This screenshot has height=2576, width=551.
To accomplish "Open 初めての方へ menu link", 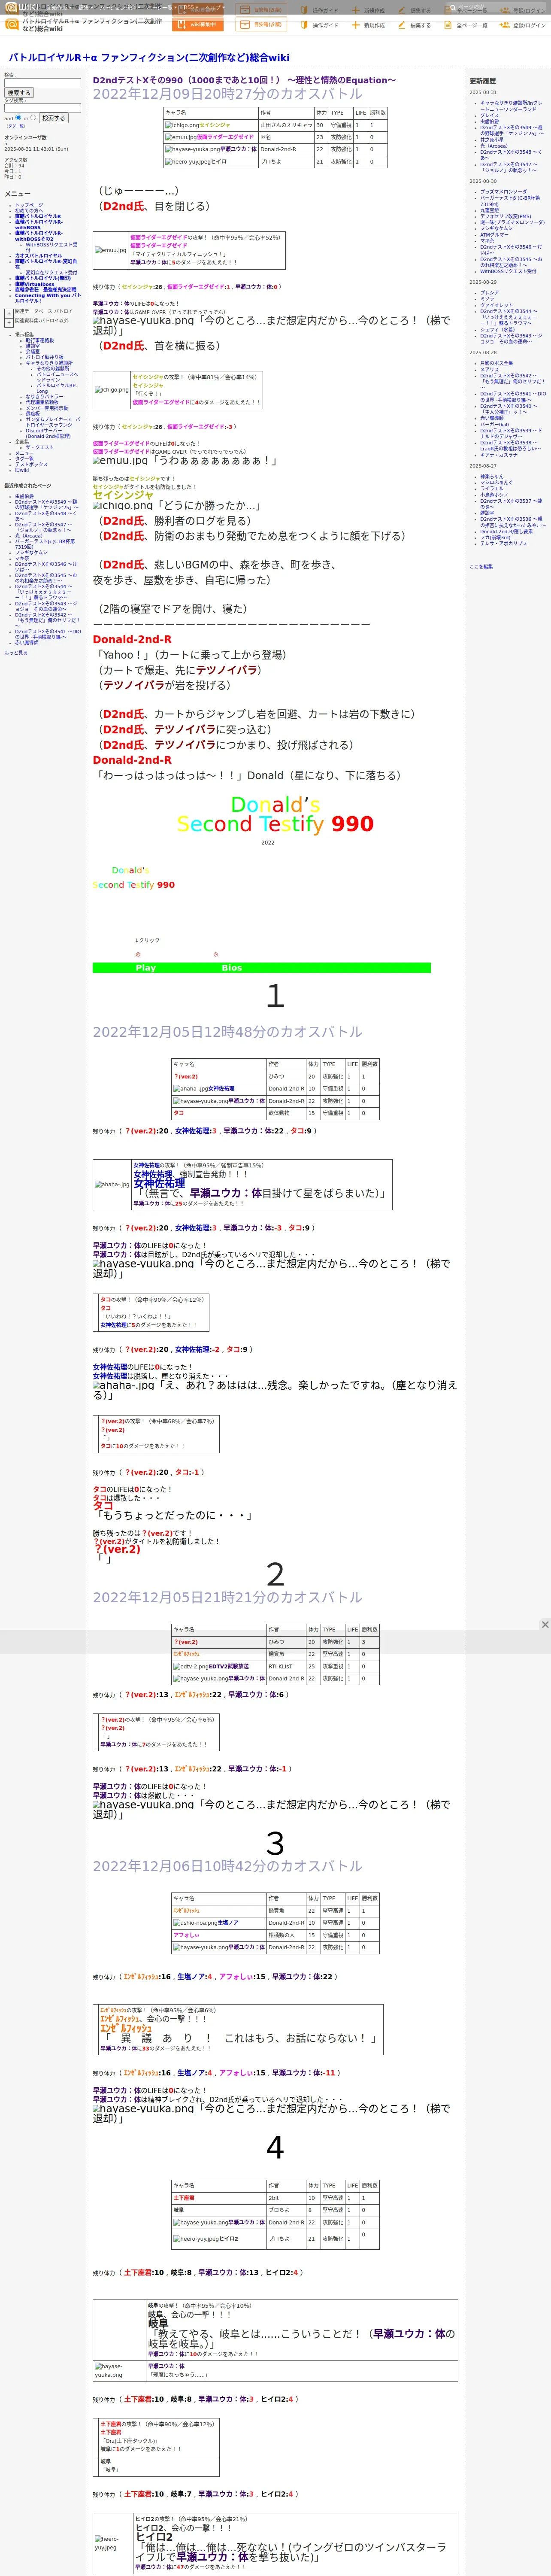I will coord(29,211).
